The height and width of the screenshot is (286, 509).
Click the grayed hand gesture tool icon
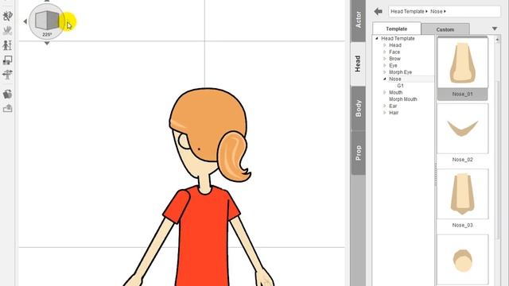[x=7, y=30]
